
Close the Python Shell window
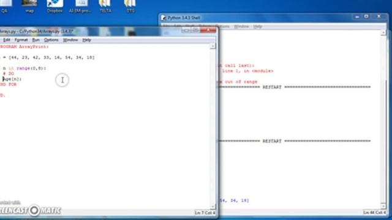tap(379, 16)
